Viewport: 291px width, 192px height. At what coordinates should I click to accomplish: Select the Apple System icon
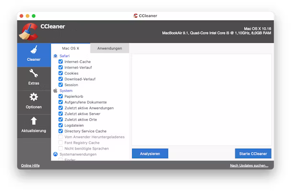(56, 91)
